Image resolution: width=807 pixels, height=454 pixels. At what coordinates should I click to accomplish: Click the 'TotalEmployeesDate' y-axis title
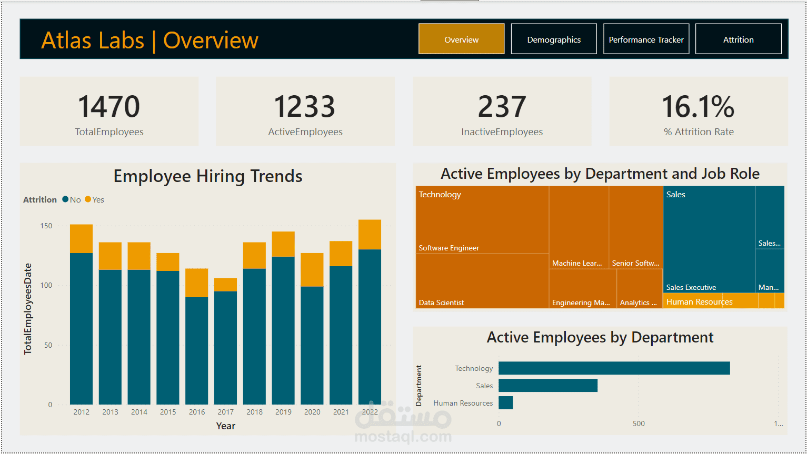pos(28,309)
